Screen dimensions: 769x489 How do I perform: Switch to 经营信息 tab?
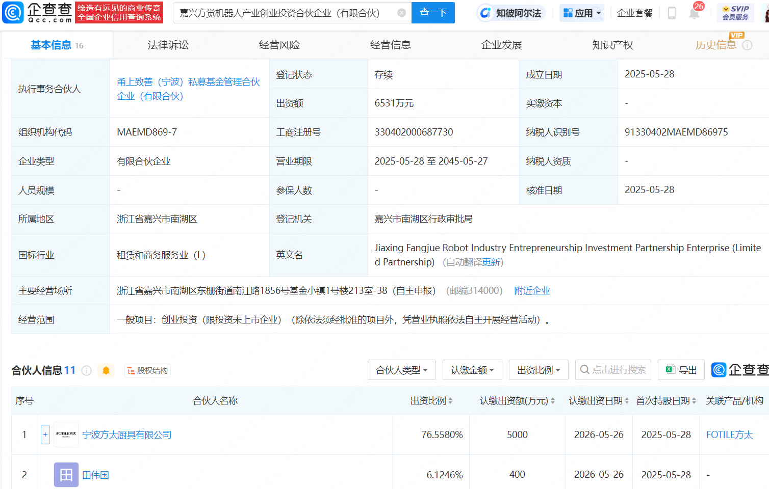(x=391, y=45)
